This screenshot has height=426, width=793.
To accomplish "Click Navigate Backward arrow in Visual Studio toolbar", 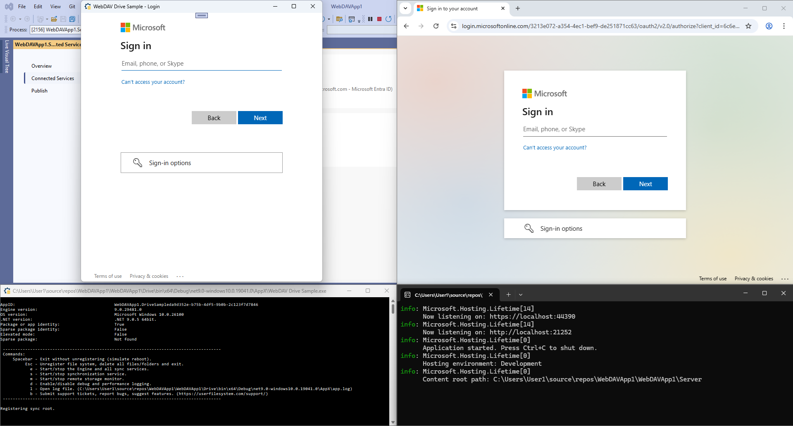I will click(13, 19).
